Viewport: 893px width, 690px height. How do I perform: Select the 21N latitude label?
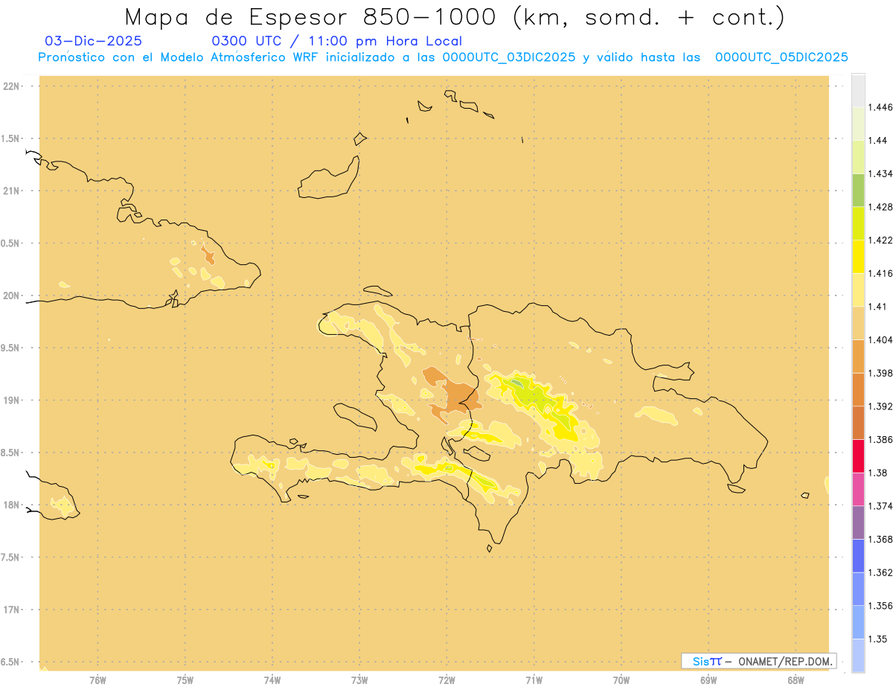click(13, 191)
